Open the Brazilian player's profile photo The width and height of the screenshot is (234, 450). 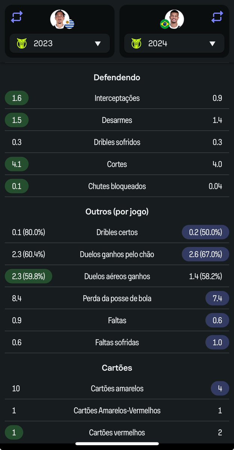[x=174, y=19]
